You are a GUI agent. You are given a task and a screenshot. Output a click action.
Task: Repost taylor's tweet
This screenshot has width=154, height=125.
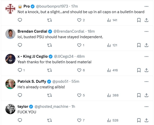(x=49, y=120)
